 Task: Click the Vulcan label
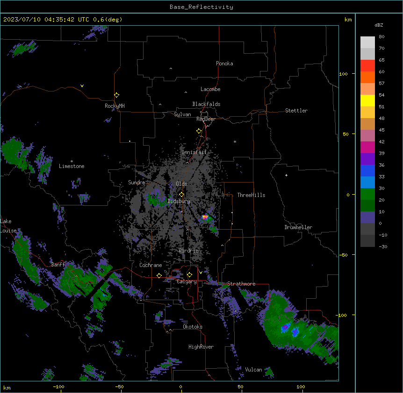pos(253,370)
